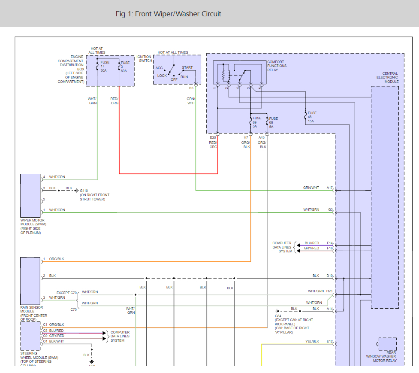This screenshot has height=373, width=419.
Task: Click the GRY/RED arrow near steering module
Action: pyautogui.click(x=105, y=339)
